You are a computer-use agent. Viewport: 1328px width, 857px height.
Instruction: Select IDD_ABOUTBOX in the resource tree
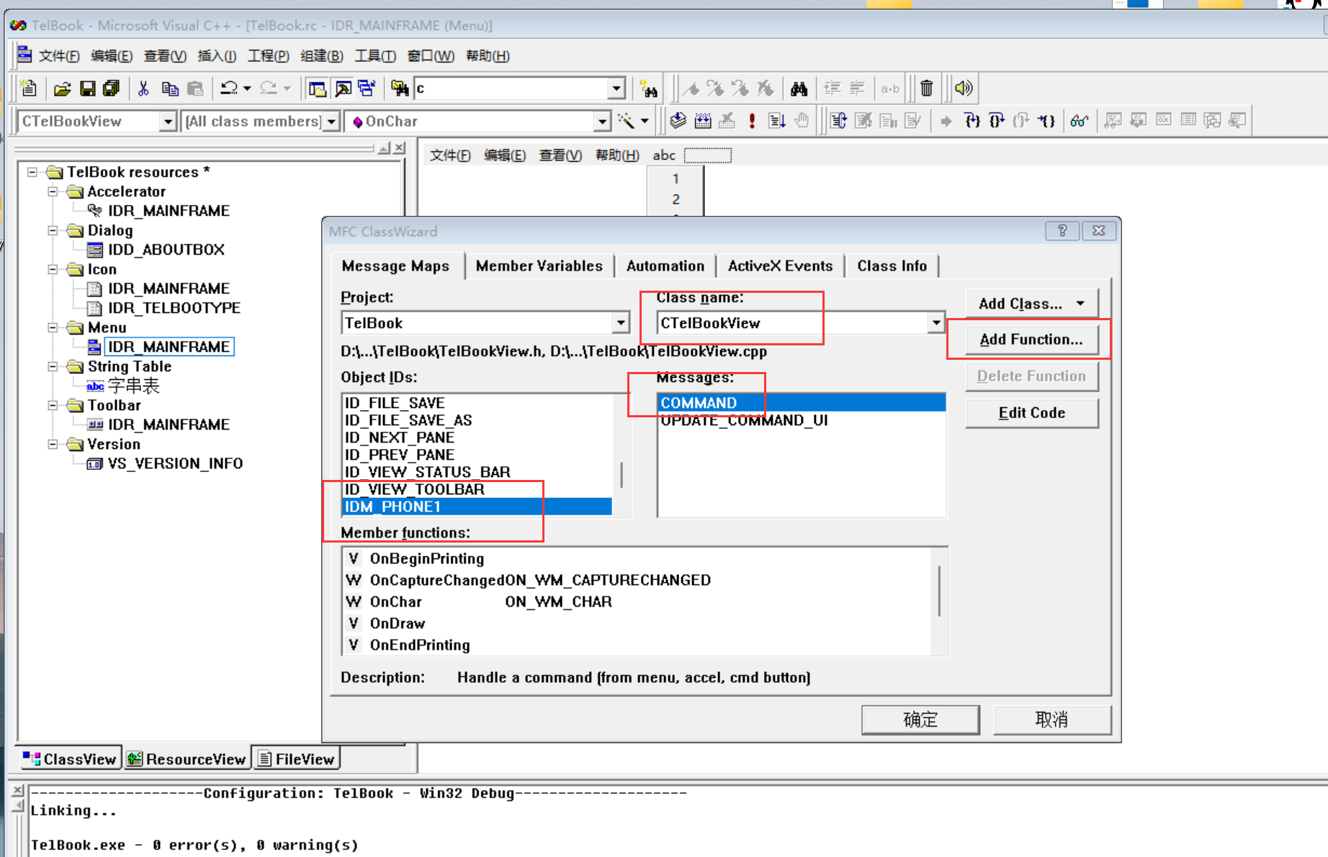tap(166, 250)
